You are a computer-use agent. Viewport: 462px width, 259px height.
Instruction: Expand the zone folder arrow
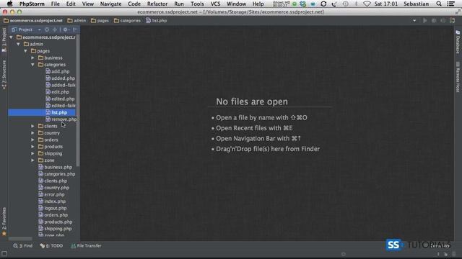(x=32, y=160)
